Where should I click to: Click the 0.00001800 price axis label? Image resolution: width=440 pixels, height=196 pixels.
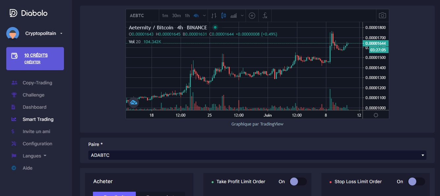coord(375,27)
